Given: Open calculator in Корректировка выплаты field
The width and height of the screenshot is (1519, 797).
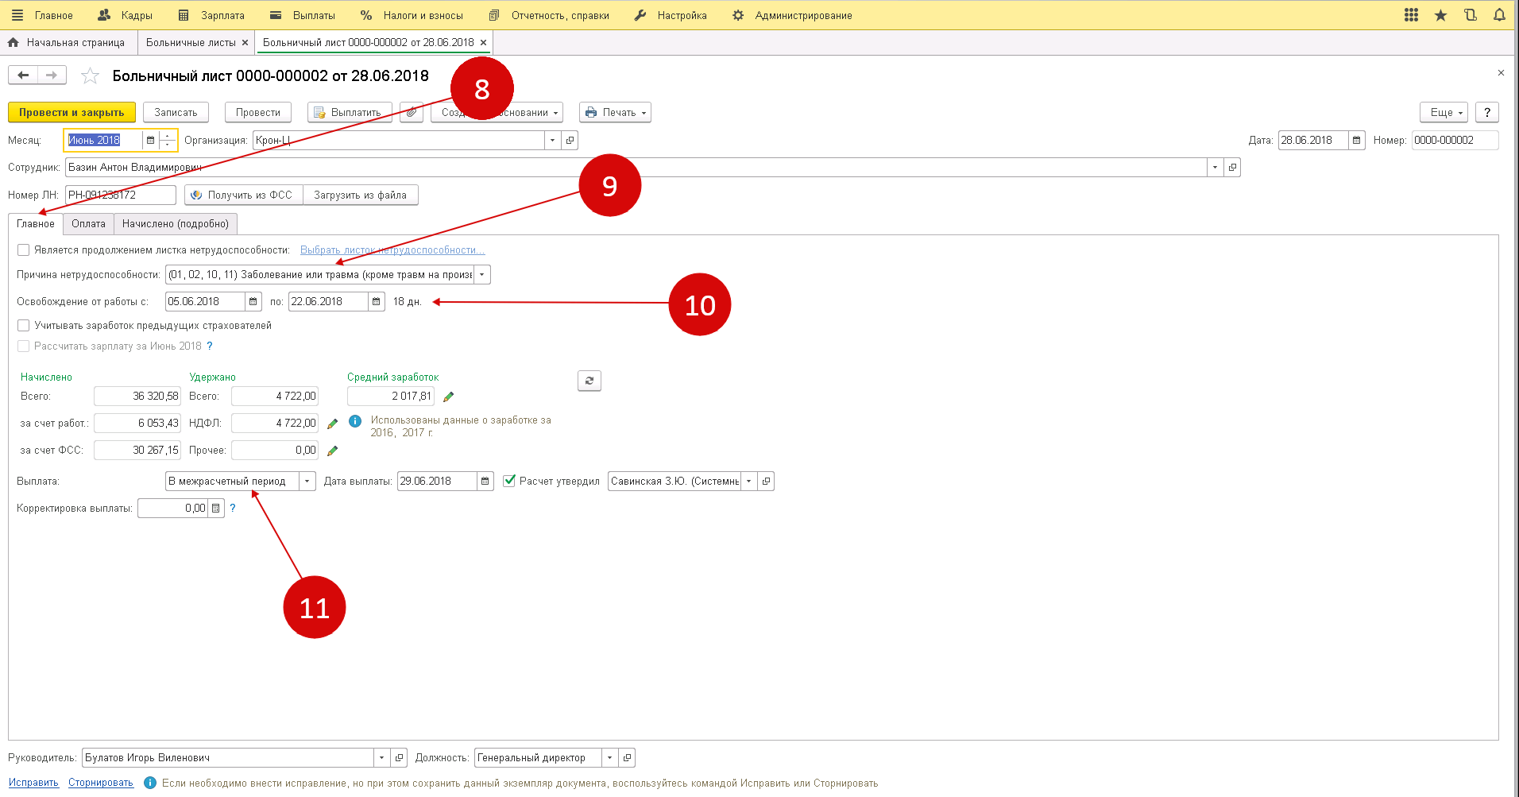Looking at the screenshot, I should click(215, 509).
